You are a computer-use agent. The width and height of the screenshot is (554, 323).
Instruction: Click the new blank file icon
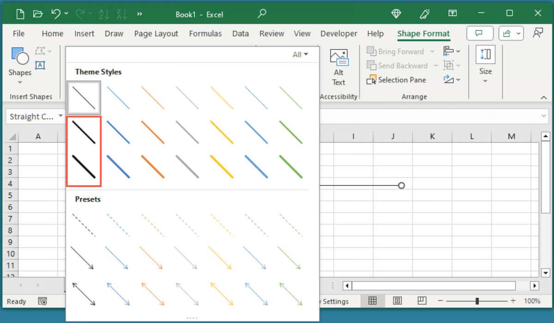click(20, 14)
